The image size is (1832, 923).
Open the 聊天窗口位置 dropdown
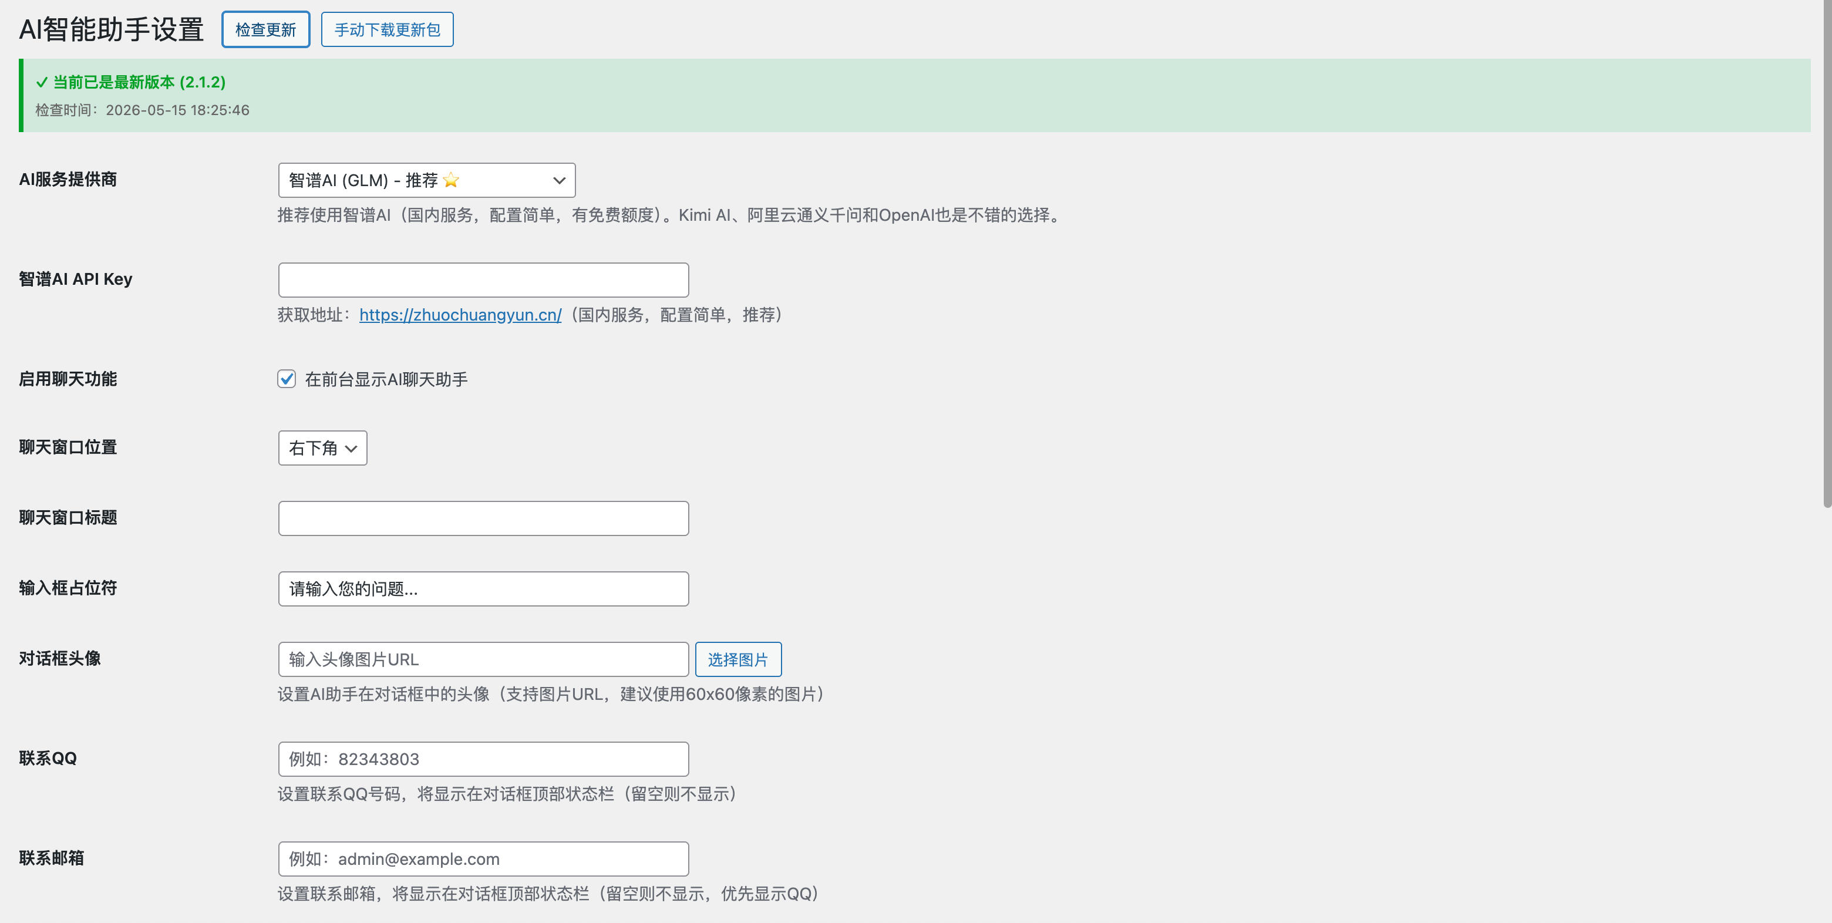coord(323,448)
